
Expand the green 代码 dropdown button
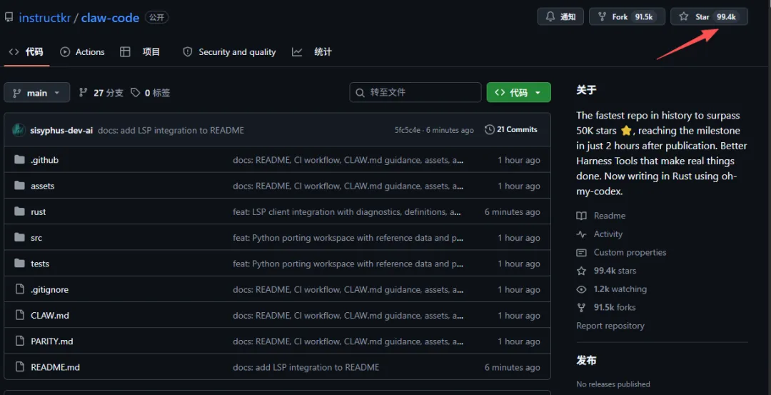click(519, 93)
